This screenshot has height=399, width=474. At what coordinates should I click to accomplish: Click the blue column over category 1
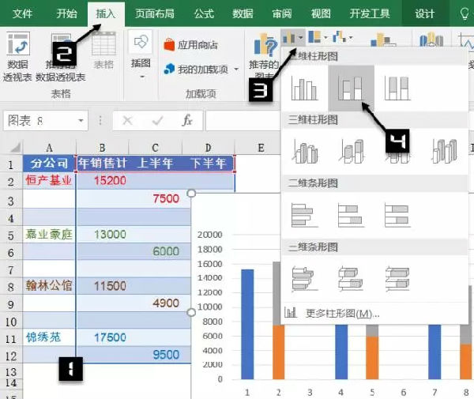coord(247,324)
